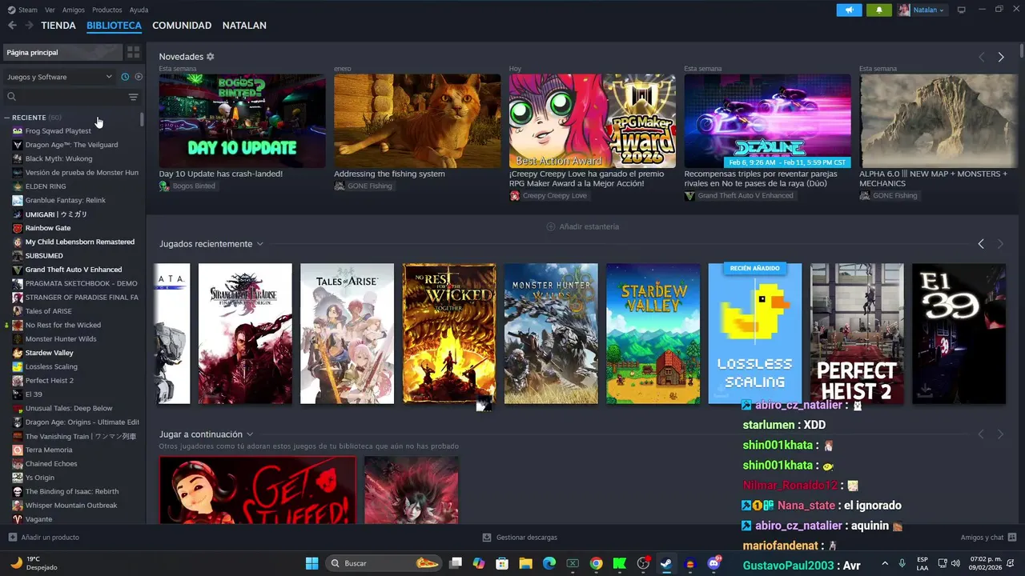This screenshot has height=576, width=1025.
Task: Open Amigos y chat icon
Action: 1012,538
